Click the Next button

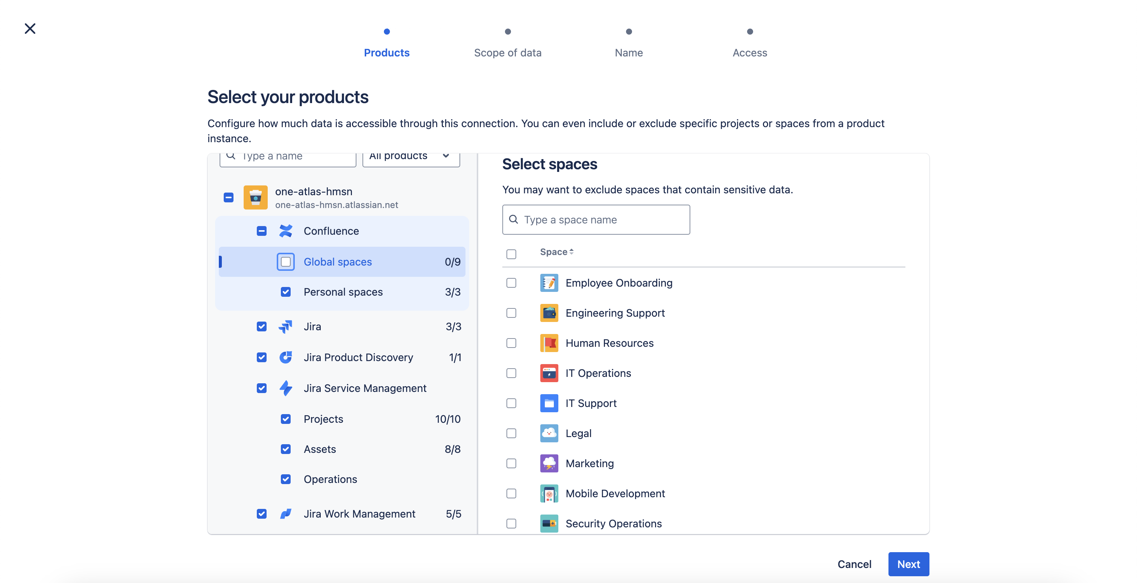coord(908,564)
